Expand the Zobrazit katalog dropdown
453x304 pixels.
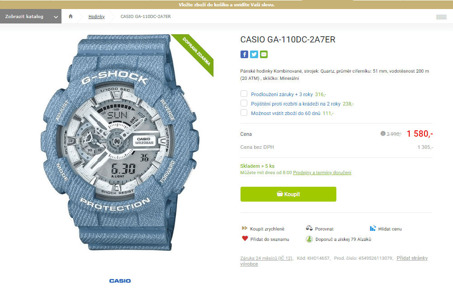pyautogui.click(x=31, y=16)
